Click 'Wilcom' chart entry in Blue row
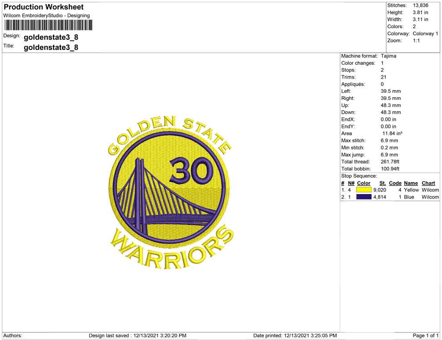442x340 pixels. pos(430,197)
